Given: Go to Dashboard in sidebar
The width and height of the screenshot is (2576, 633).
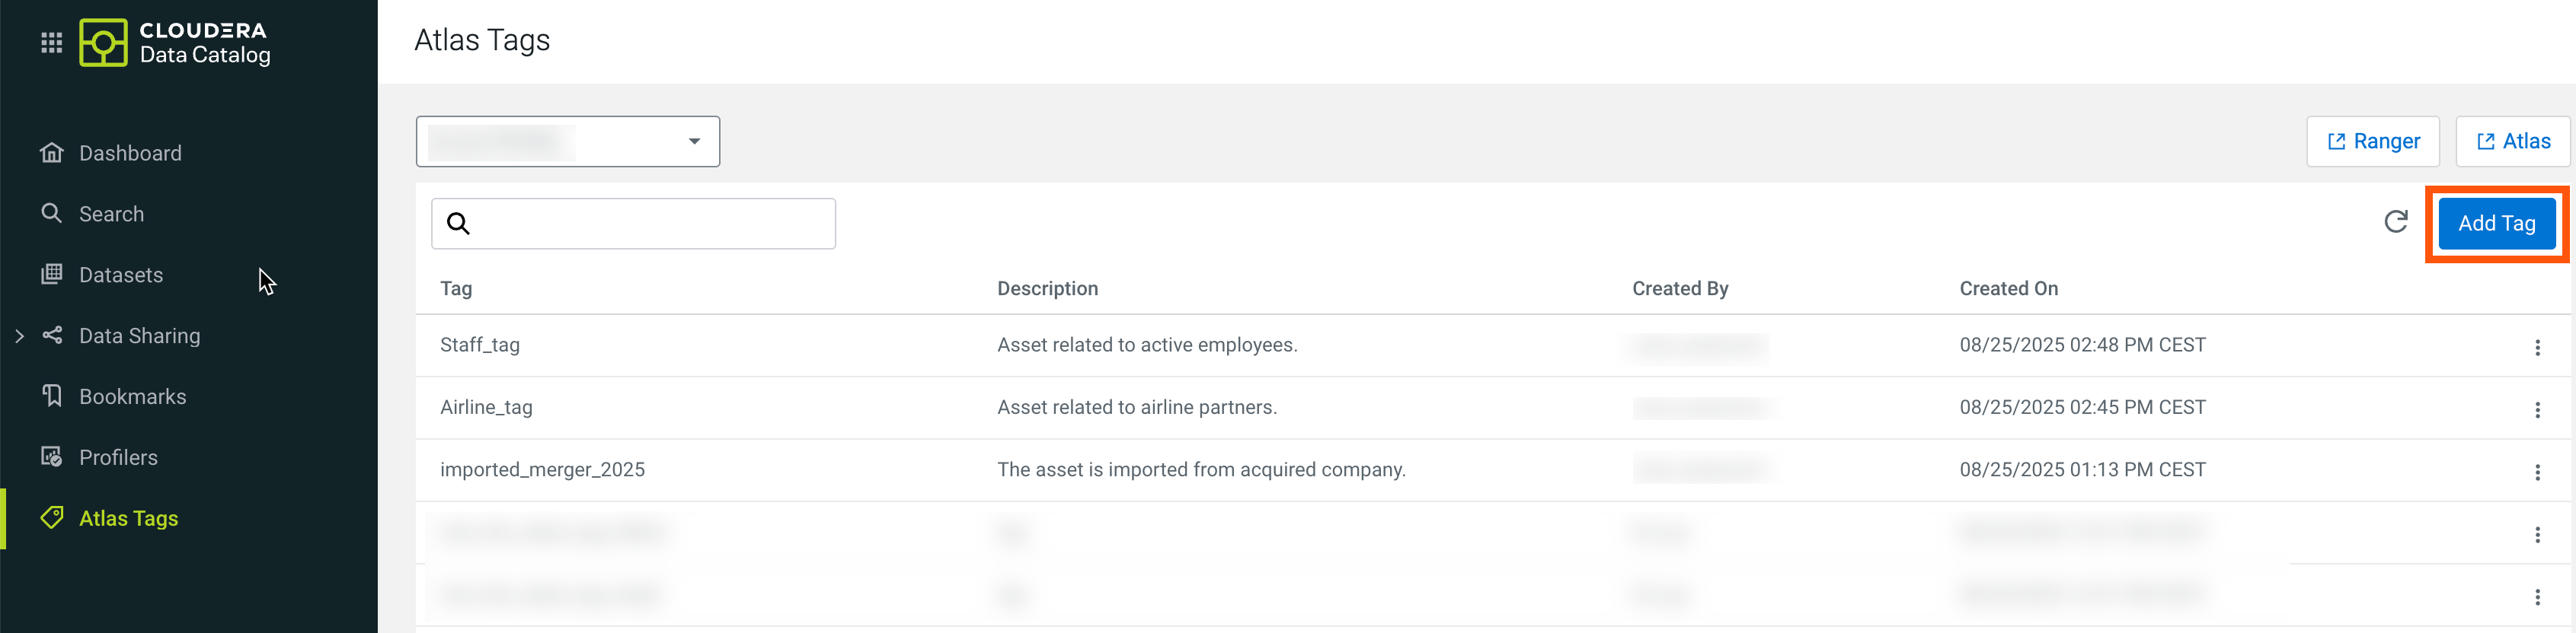Looking at the screenshot, I should click(130, 154).
